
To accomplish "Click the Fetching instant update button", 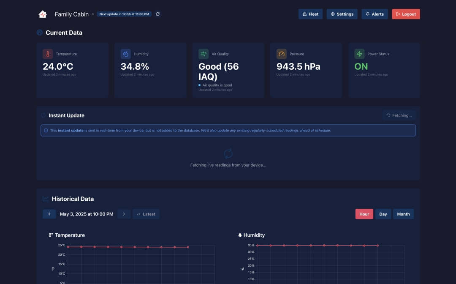I will click(399, 115).
